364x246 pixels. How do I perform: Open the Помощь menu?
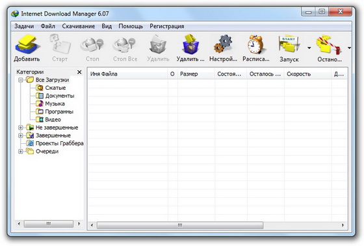(131, 26)
